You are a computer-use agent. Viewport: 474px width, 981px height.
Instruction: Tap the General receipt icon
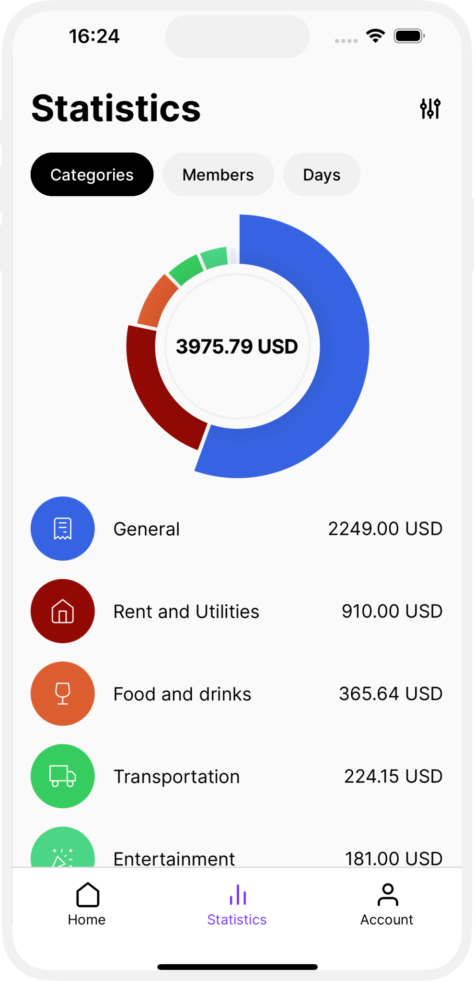(x=63, y=529)
